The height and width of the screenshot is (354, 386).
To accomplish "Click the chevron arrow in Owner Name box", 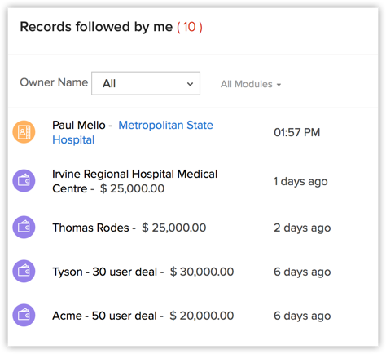I will [x=190, y=84].
